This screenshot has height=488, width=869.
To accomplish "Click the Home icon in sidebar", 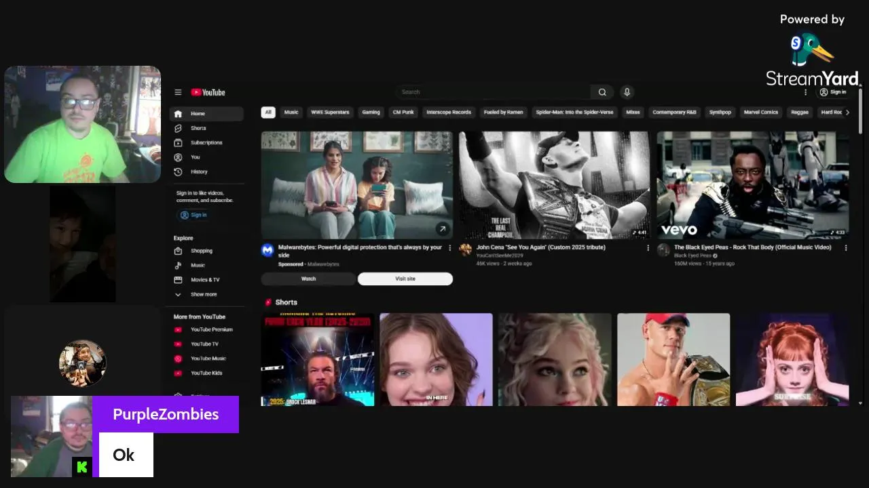I will coord(178,114).
